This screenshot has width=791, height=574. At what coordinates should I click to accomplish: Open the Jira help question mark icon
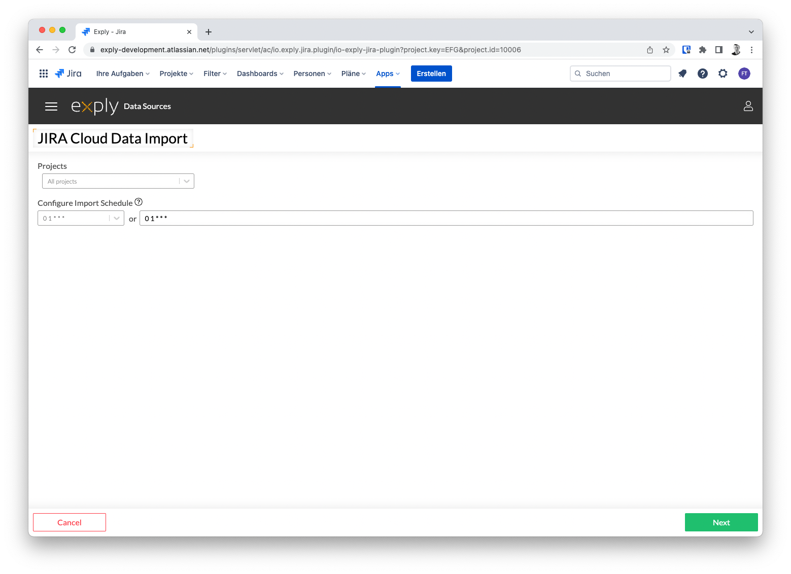(703, 74)
